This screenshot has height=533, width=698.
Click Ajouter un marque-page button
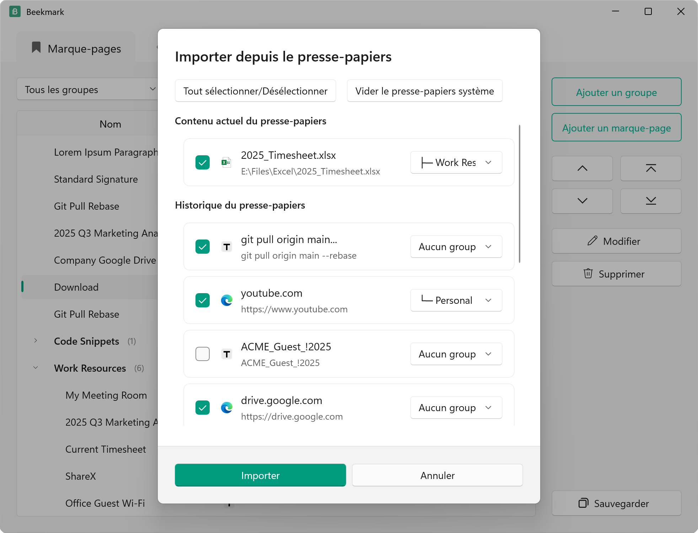tap(616, 128)
